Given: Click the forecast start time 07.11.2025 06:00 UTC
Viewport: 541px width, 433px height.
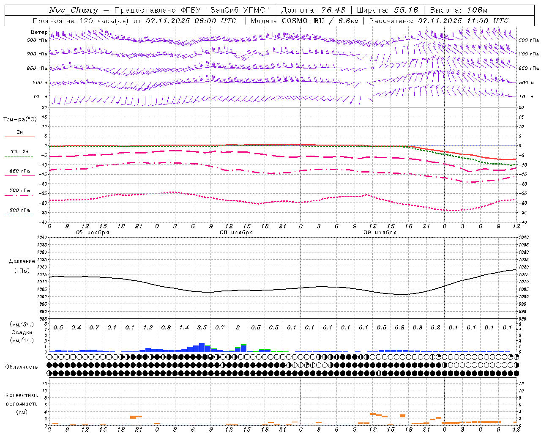Looking at the screenshot, I should click(191, 21).
